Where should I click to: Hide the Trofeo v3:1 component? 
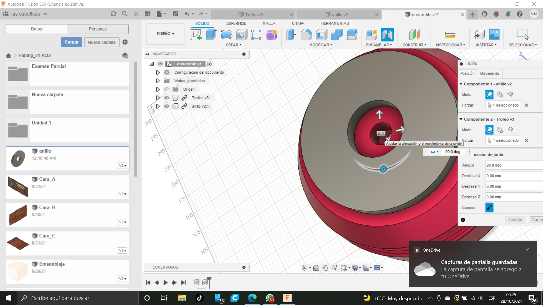point(167,98)
